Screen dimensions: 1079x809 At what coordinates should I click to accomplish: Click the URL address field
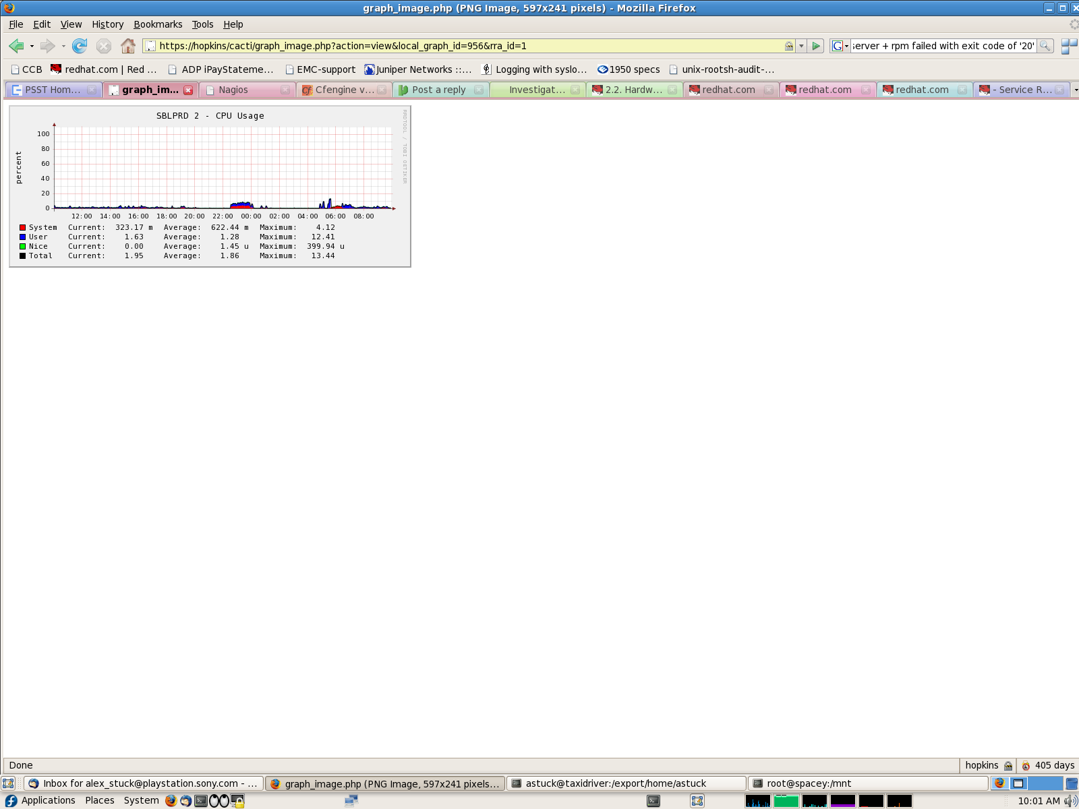click(x=470, y=46)
